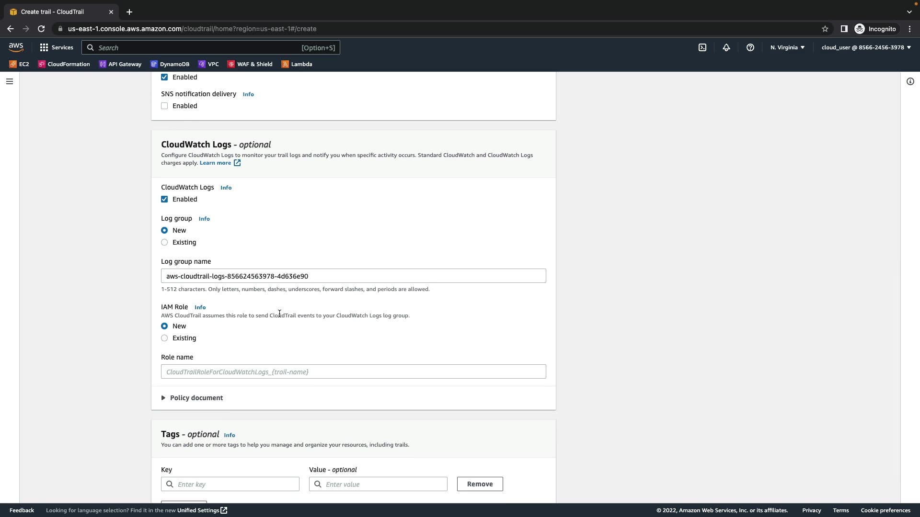
Task: Click the Learn more link
Action: coord(216,163)
